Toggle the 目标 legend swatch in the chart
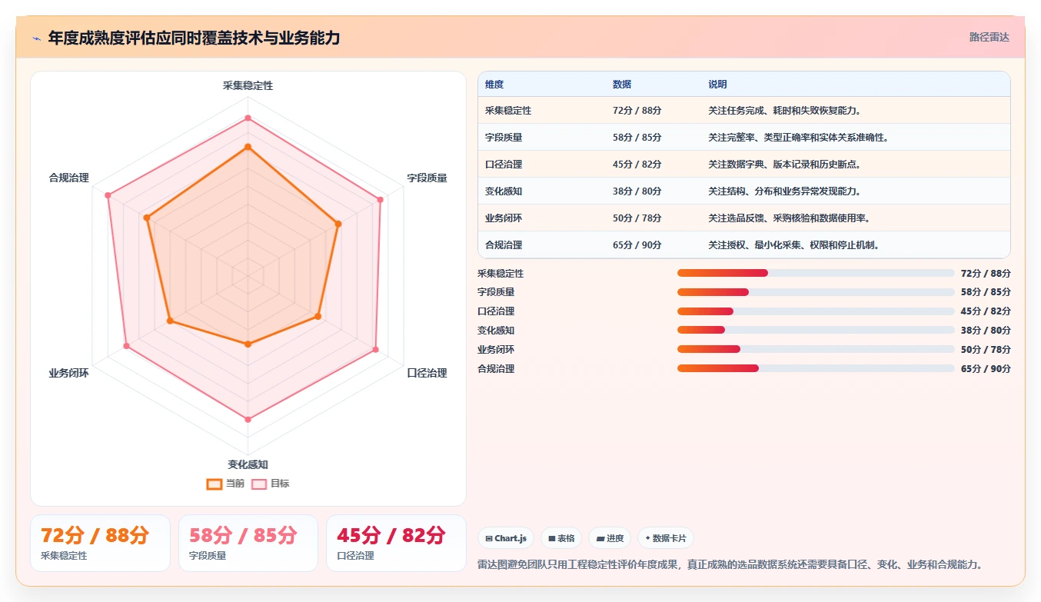The image size is (1041, 602). 259,484
